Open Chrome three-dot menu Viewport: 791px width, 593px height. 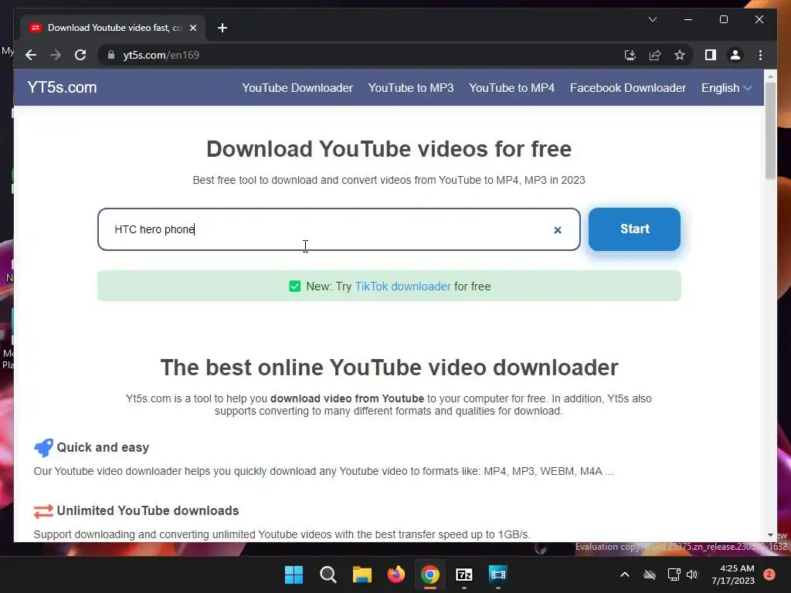pos(760,55)
